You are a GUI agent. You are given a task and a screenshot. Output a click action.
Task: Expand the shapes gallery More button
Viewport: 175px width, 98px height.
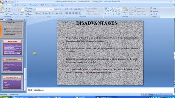click(121, 14)
